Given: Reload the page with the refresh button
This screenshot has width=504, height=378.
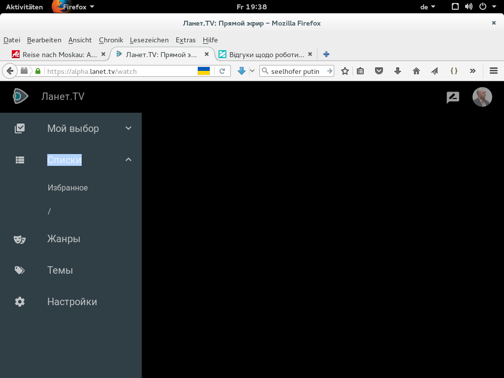Looking at the screenshot, I should [222, 71].
